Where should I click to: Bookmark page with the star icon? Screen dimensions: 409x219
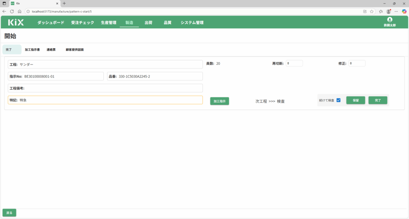(371, 12)
